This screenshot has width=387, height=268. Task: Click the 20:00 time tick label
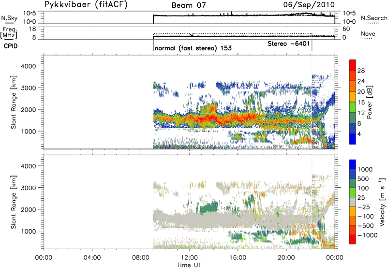(x=286, y=258)
